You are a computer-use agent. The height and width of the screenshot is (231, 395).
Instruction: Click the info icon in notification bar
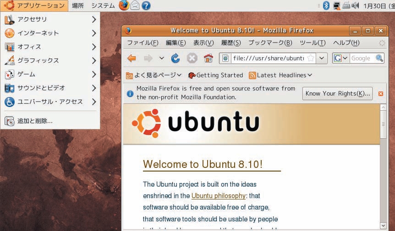pyautogui.click(x=130, y=93)
